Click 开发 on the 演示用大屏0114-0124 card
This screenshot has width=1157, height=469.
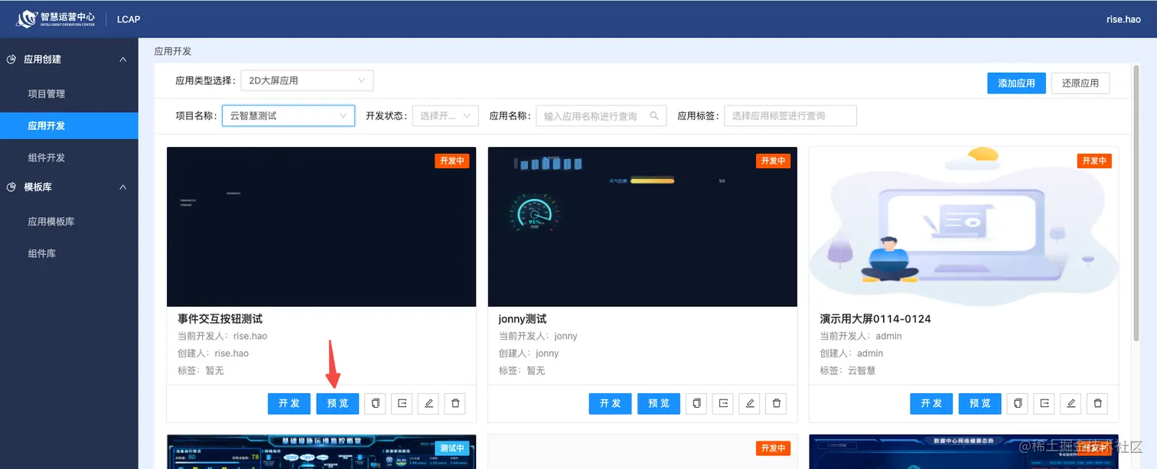click(x=931, y=403)
